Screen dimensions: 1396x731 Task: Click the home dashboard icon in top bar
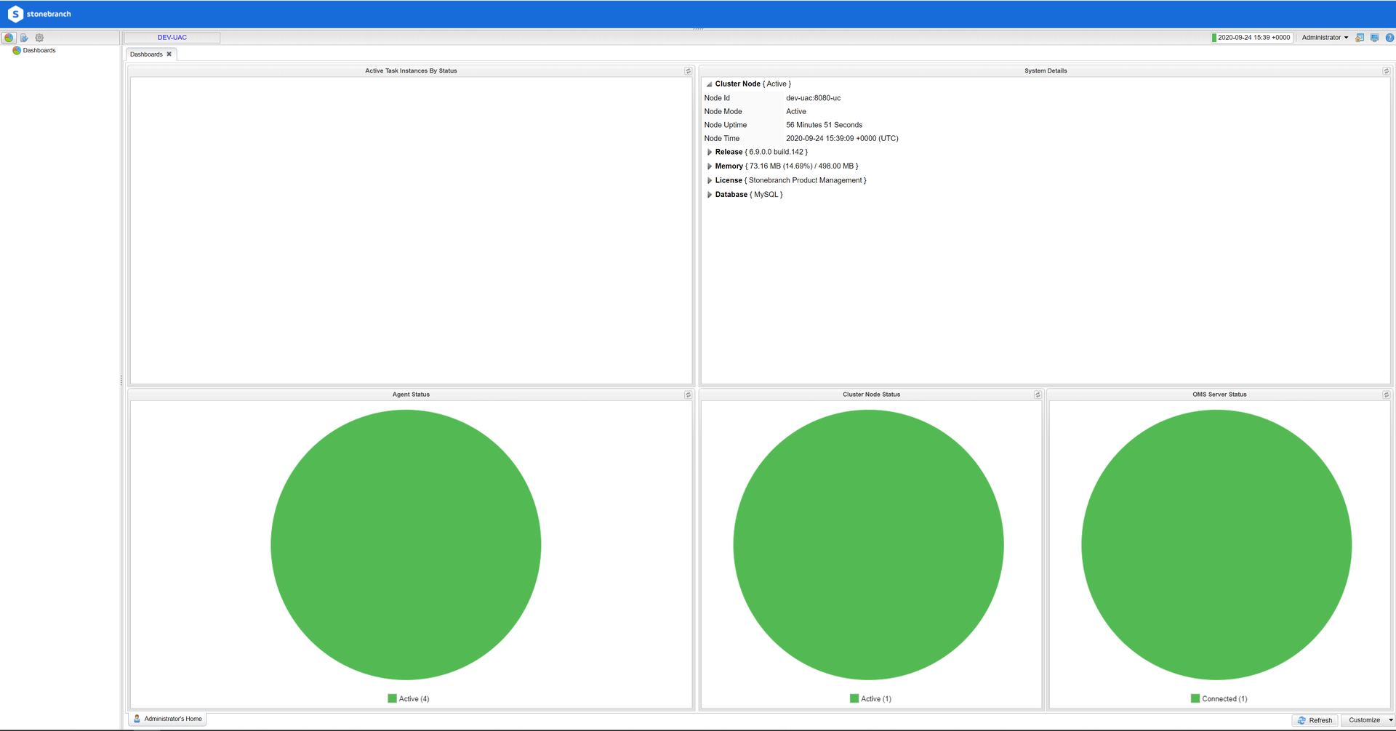click(x=1360, y=38)
